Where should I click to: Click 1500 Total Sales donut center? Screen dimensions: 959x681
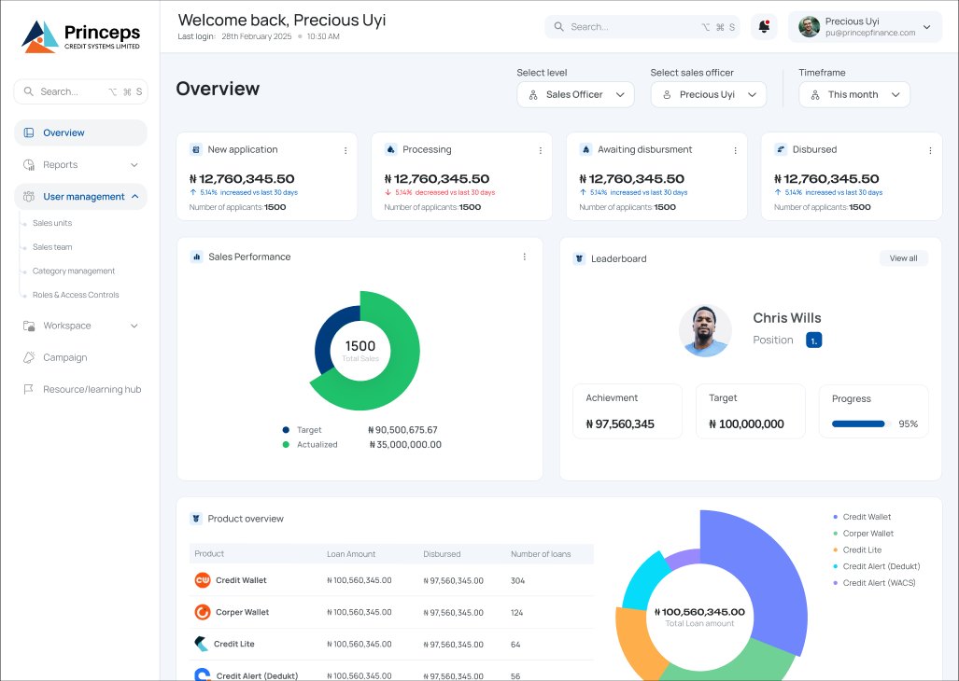[360, 351]
